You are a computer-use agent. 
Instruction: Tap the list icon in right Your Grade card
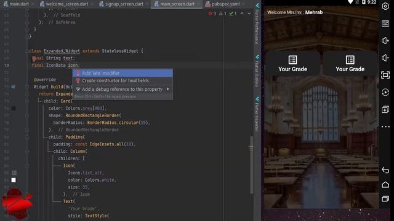(350, 60)
